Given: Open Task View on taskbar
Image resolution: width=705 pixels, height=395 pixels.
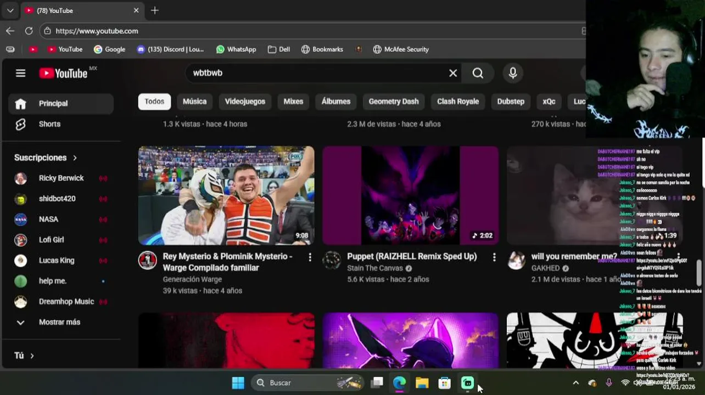Looking at the screenshot, I should (377, 383).
